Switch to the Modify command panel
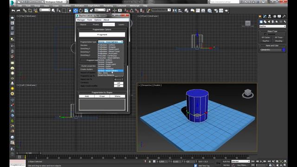297x167 pixels. (x=265, y=17)
